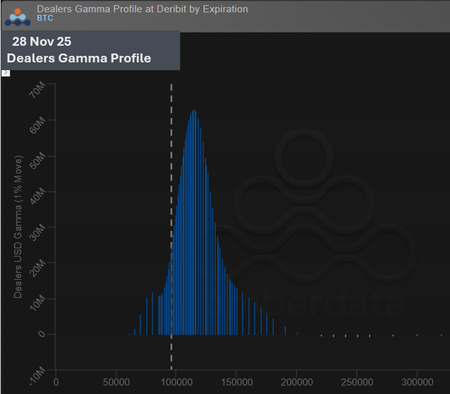This screenshot has height=394, width=450.
Task: Click the 300000 x-axis tick label
Action: 417,380
